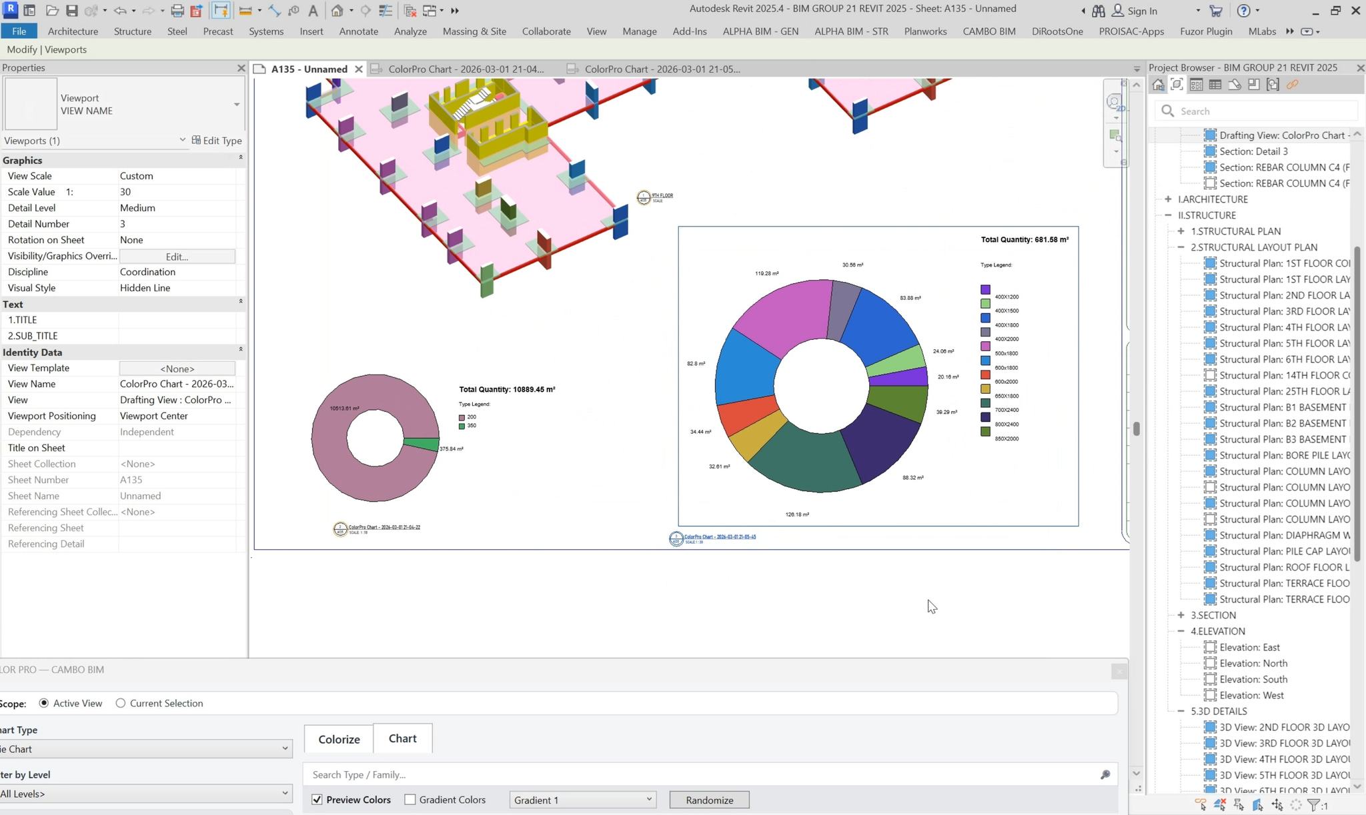Select the Current Selection radio button
Viewport: 1366px width, 815px height.
121,703
